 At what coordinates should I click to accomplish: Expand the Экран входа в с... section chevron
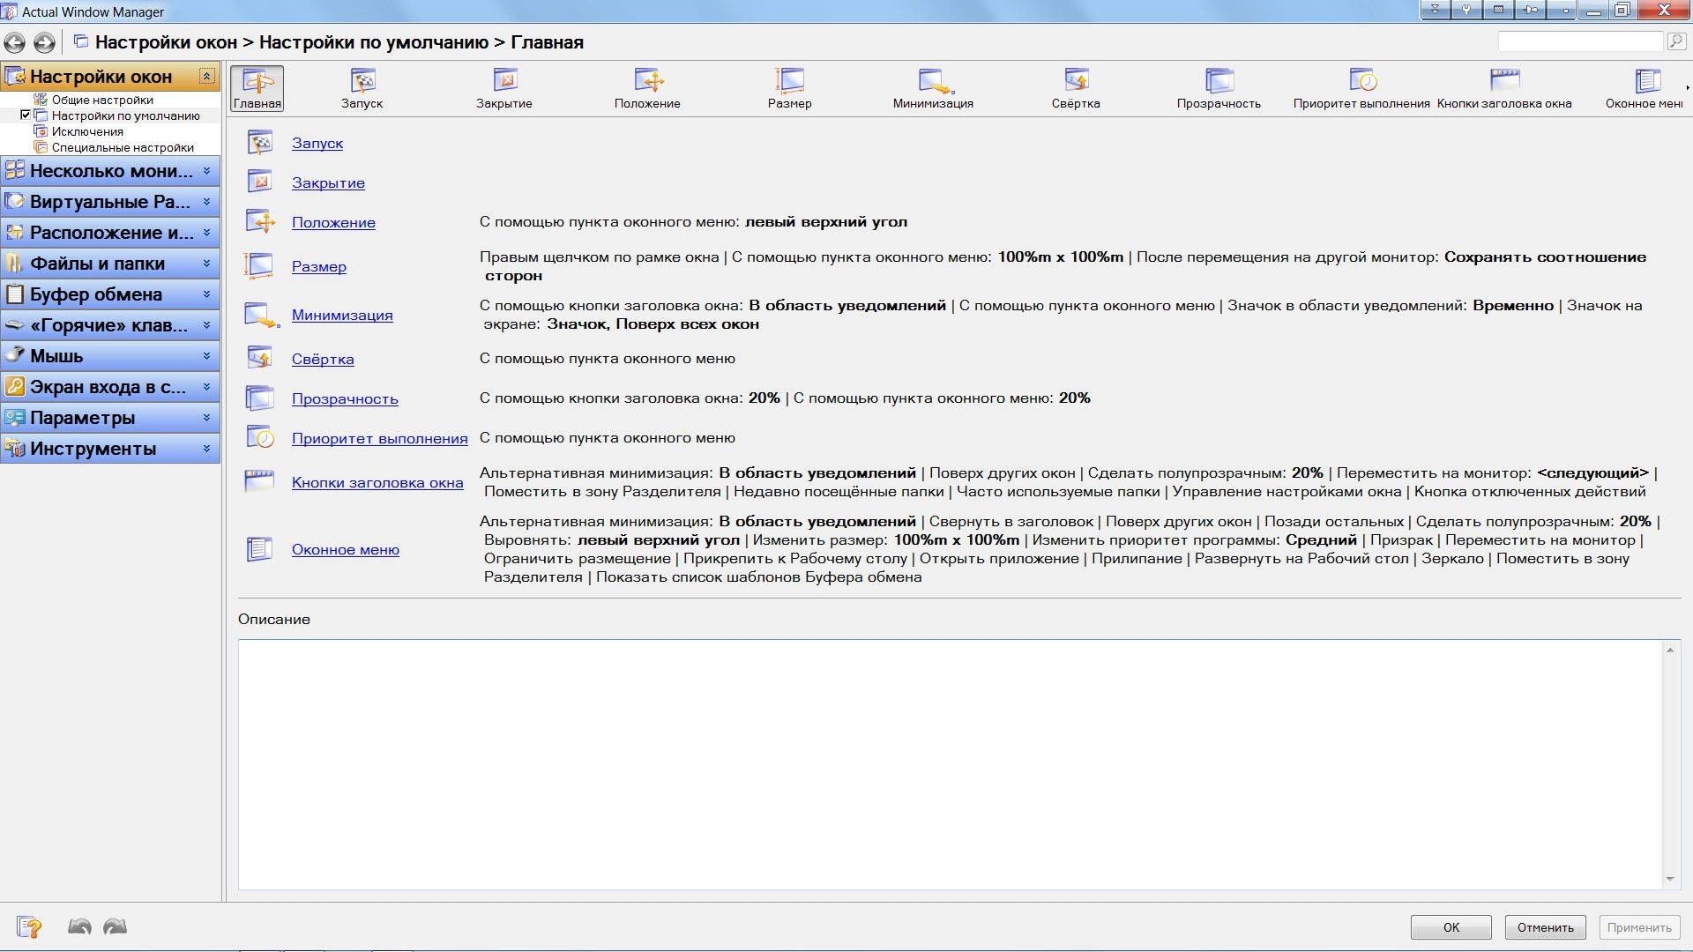pos(207,386)
